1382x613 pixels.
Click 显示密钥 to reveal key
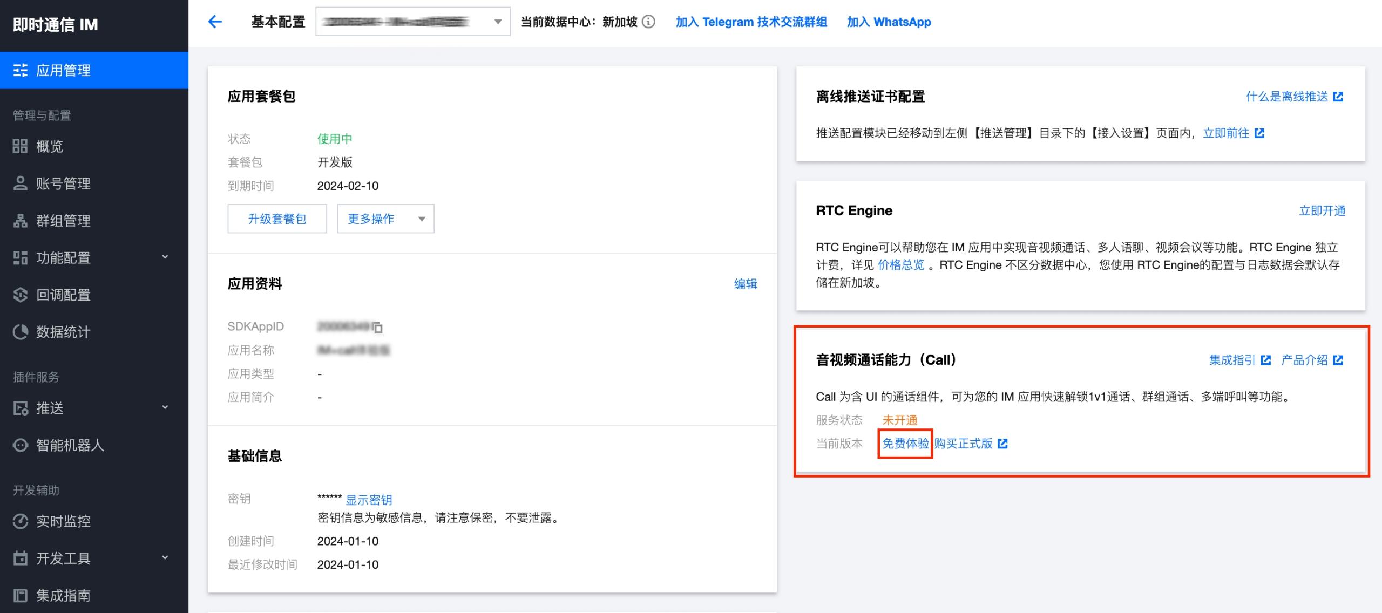[369, 500]
